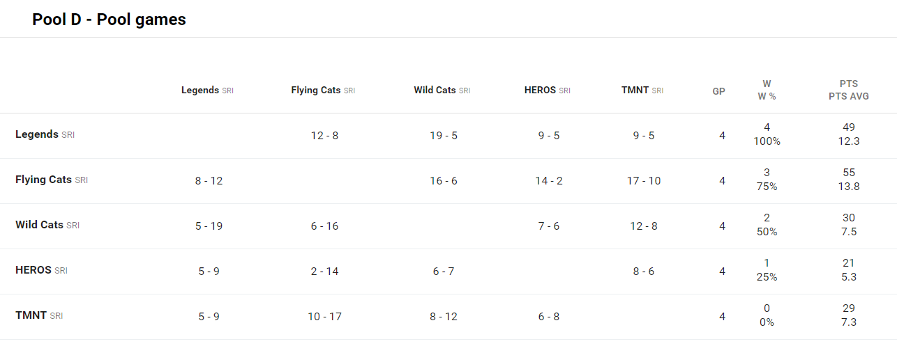Open the Legends team link in row header
The height and width of the screenshot is (362, 897).
point(37,134)
